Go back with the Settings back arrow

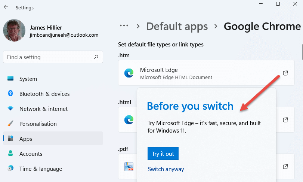tap(6, 7)
